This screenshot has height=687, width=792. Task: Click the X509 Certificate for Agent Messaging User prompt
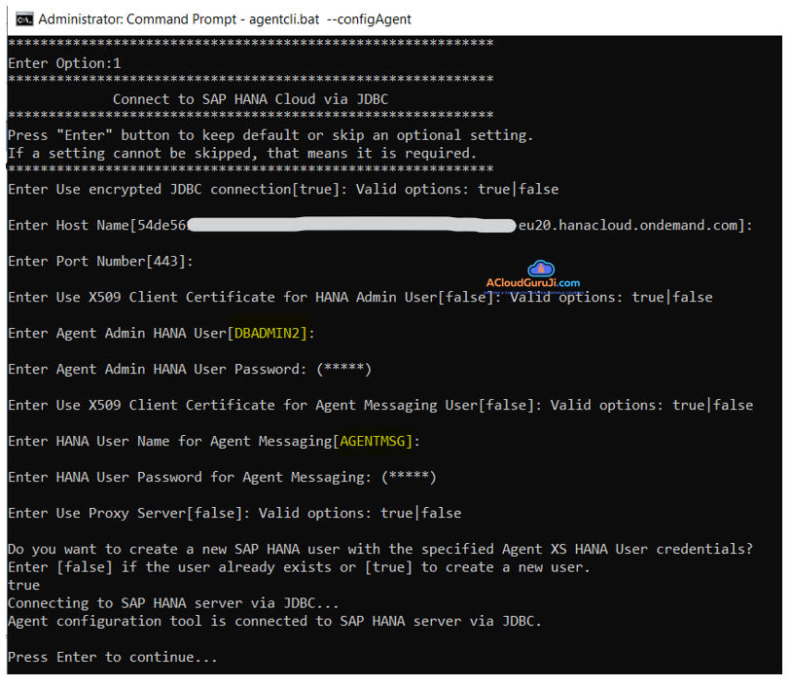click(x=379, y=405)
